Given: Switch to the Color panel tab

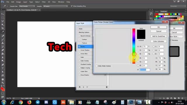Looking at the screenshot, I should click(x=157, y=11).
